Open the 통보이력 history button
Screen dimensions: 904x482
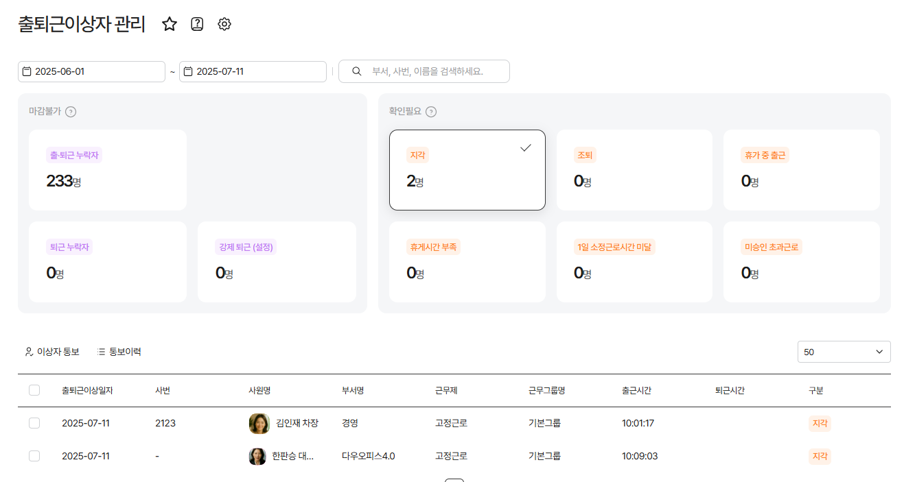tap(119, 352)
